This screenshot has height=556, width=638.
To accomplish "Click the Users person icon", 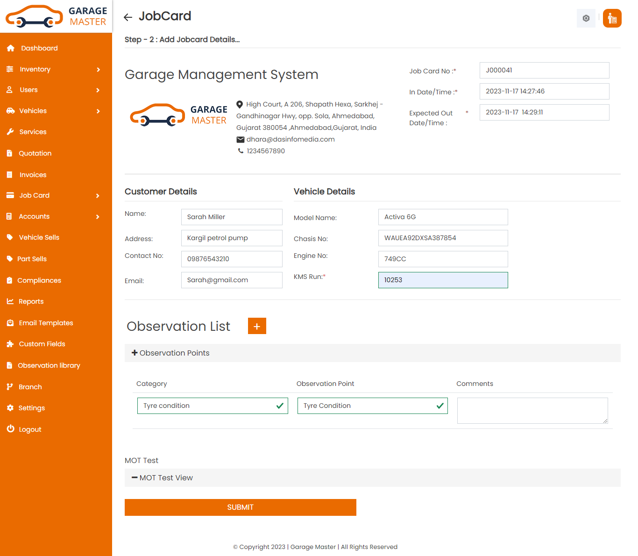I will point(9,90).
